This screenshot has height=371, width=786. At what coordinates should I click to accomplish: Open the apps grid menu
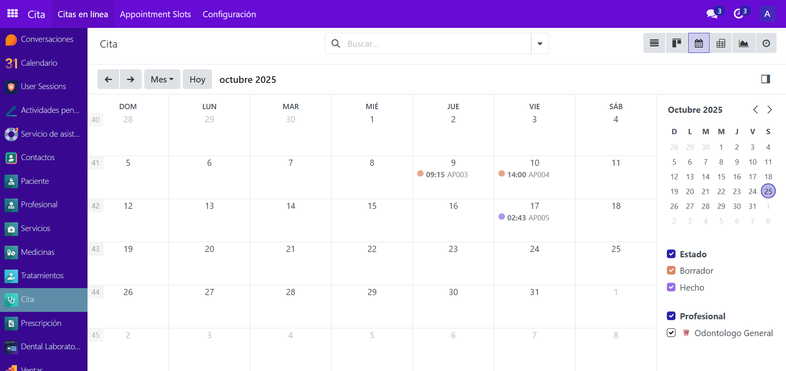click(12, 13)
